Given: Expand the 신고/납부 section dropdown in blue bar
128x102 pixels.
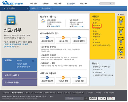Looking at the screenshot, I should tap(27, 9).
